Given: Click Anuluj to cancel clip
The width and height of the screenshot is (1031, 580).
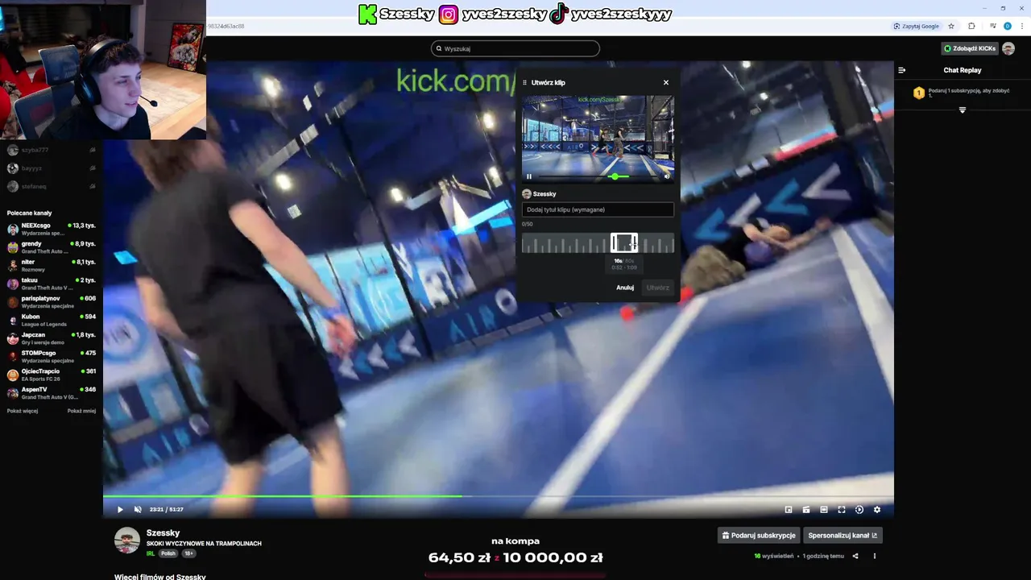Looking at the screenshot, I should [625, 288].
